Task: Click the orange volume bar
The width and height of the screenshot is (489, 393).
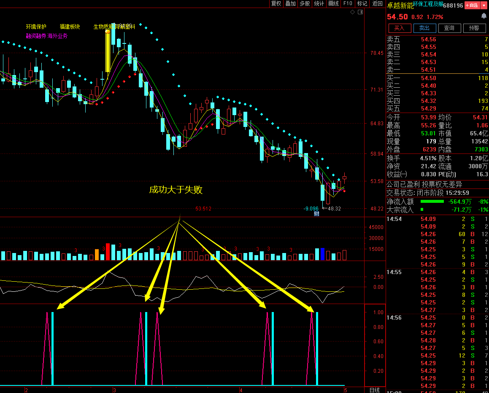Action: 97,255
